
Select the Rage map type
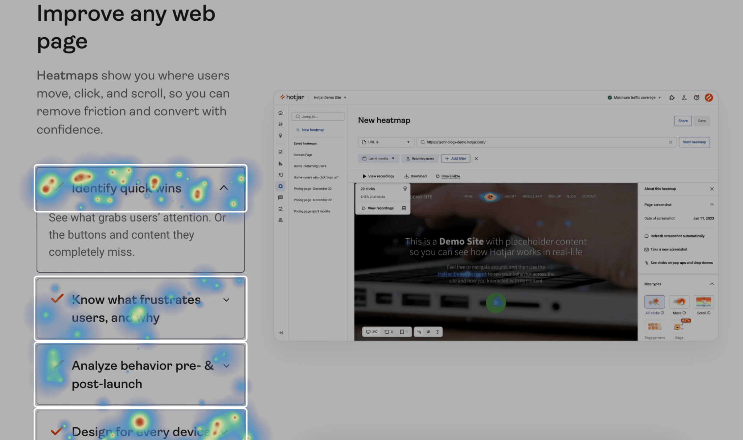679,330
